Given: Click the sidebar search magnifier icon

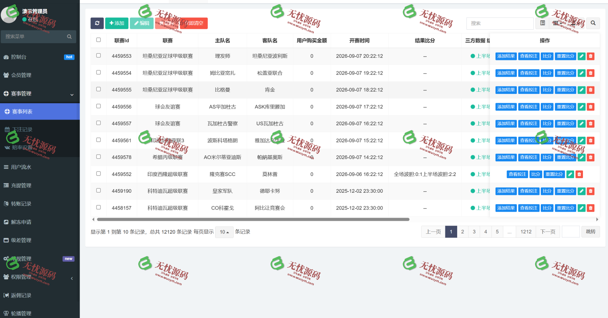Looking at the screenshot, I should (69, 36).
